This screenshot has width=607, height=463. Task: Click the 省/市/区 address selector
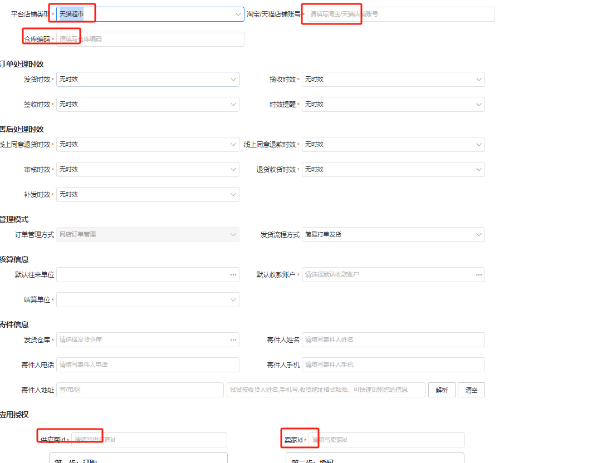point(140,390)
